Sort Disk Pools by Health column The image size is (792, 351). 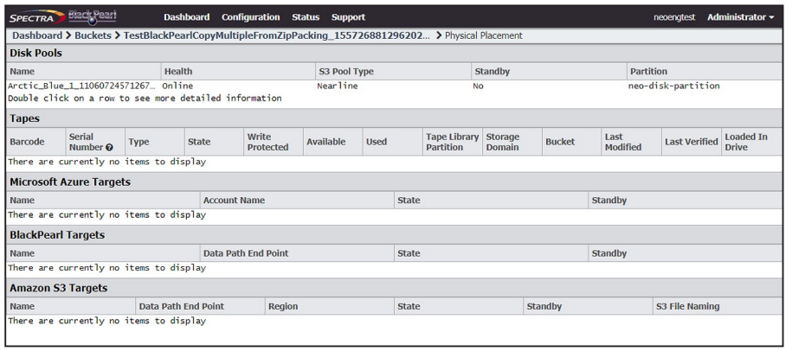[238, 72]
